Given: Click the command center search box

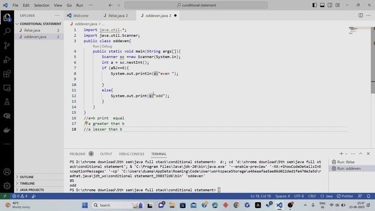Looking at the screenshot, I should pos(196,5).
